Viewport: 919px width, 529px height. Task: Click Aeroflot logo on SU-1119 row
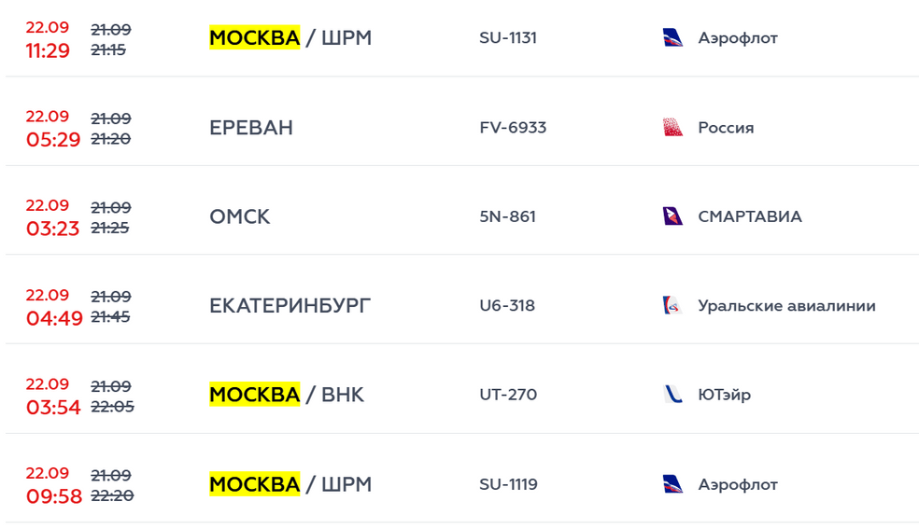coord(672,484)
